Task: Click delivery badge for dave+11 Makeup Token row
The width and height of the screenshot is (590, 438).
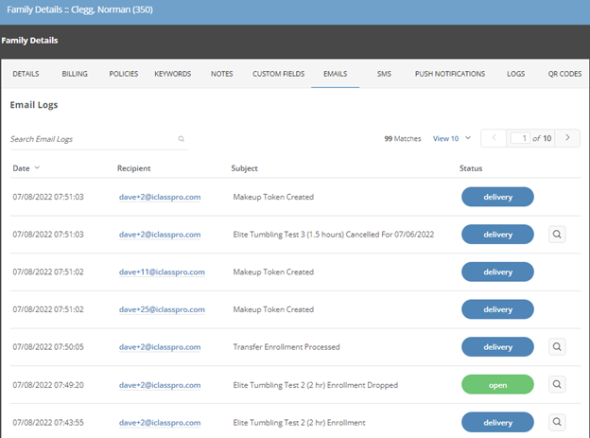Action: 497,272
